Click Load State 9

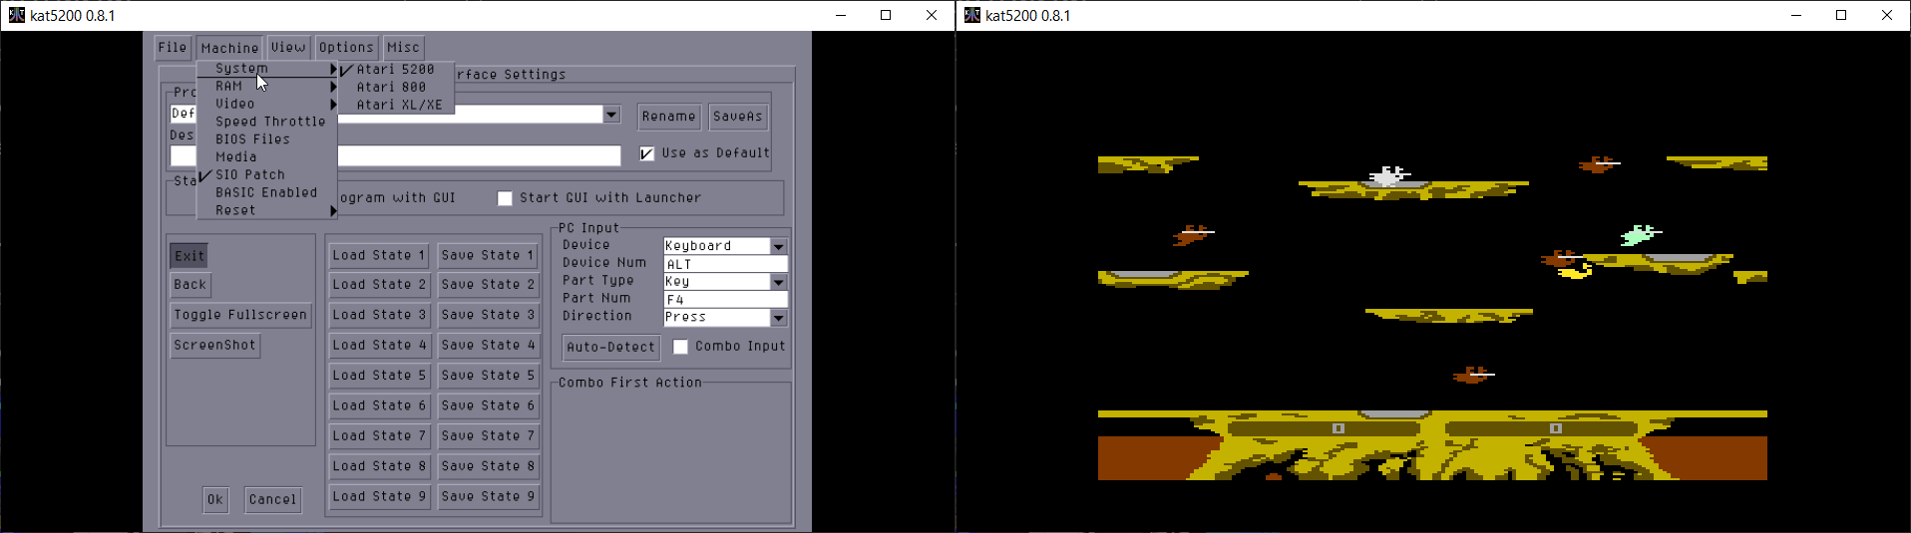click(379, 496)
